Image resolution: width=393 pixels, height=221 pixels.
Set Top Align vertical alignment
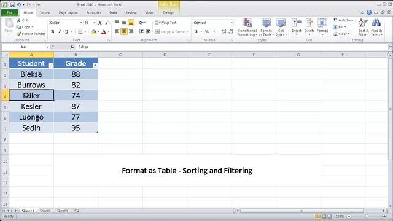coord(117,23)
